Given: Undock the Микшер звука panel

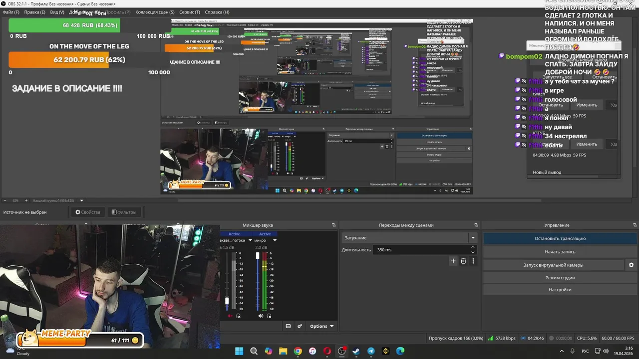Looking at the screenshot, I should pos(333,225).
